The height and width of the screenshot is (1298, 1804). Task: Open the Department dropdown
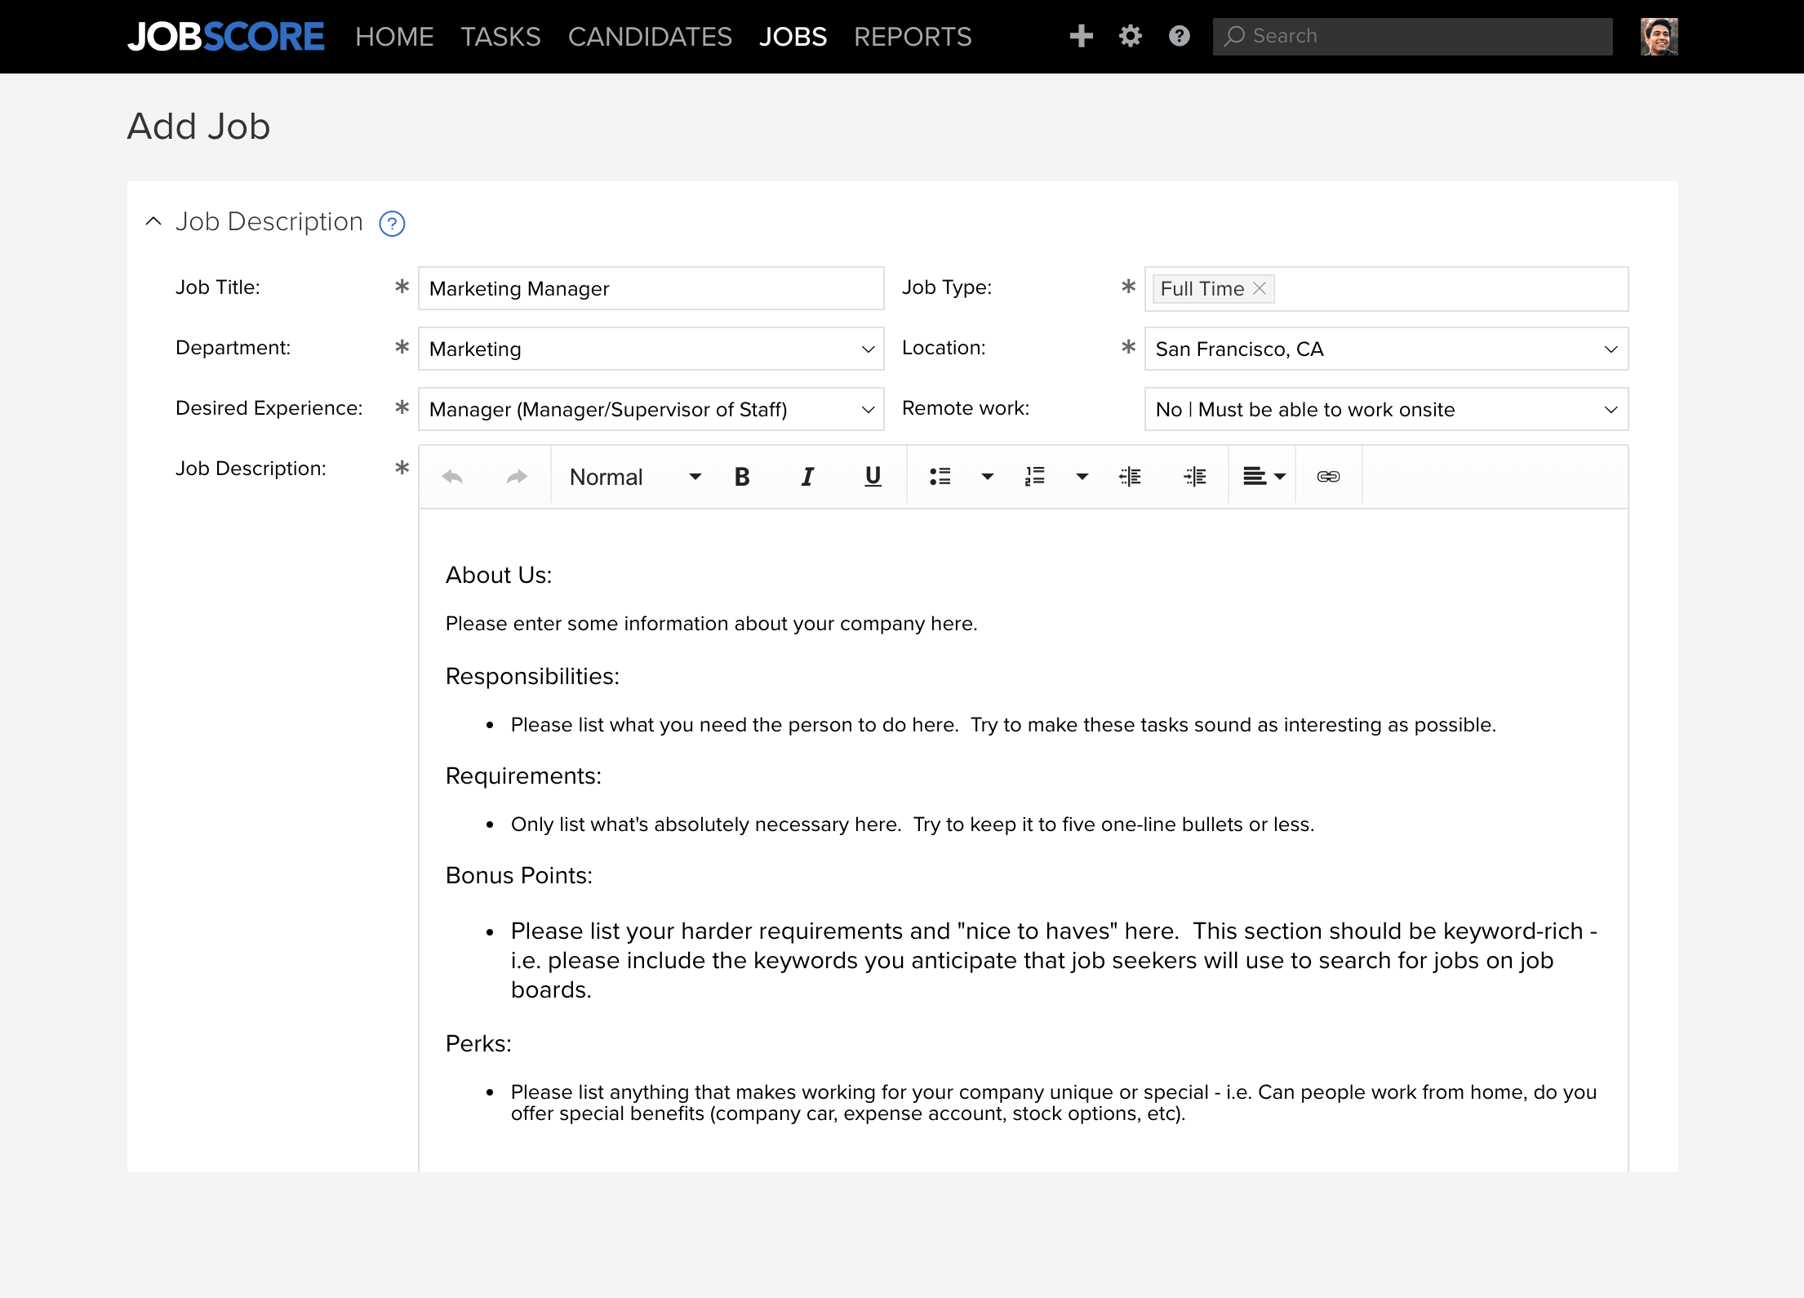click(651, 349)
